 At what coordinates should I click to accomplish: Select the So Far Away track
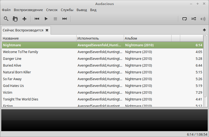[x=103, y=79]
